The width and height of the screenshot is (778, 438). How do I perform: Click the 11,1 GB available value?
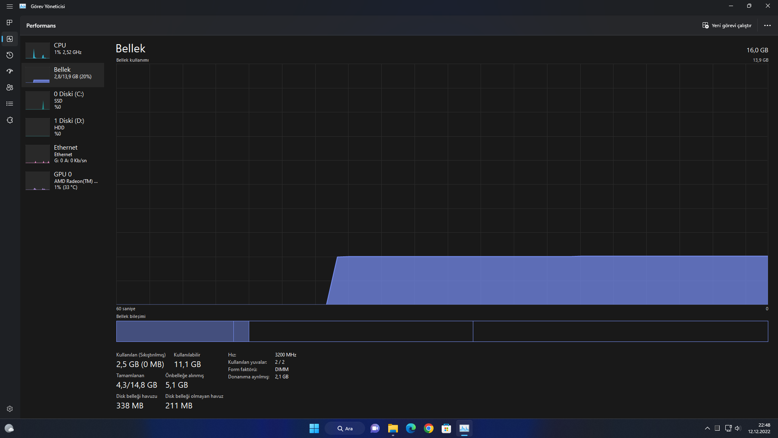187,364
